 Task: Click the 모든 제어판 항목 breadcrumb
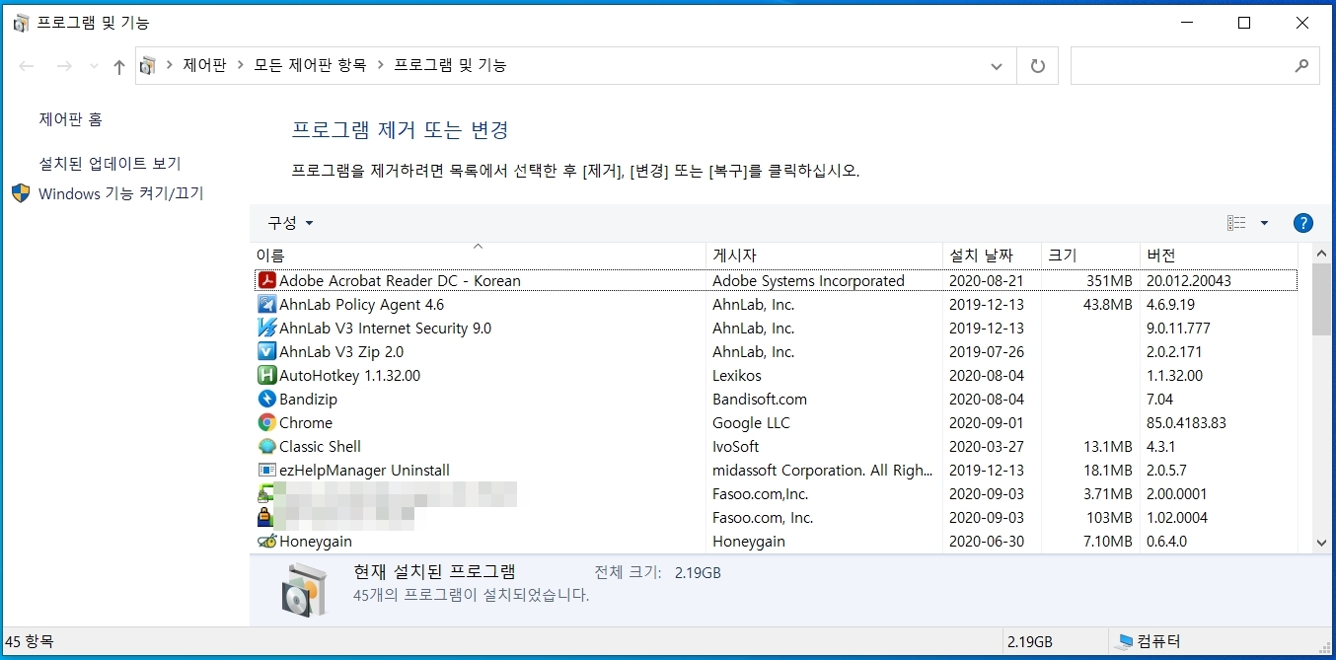310,66
